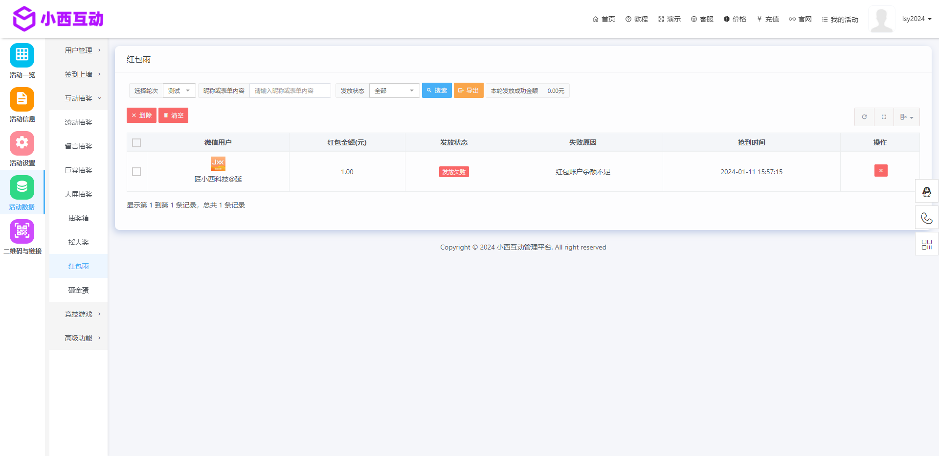Select 砸金蛋 in sidebar
939x456 pixels.
tap(78, 290)
